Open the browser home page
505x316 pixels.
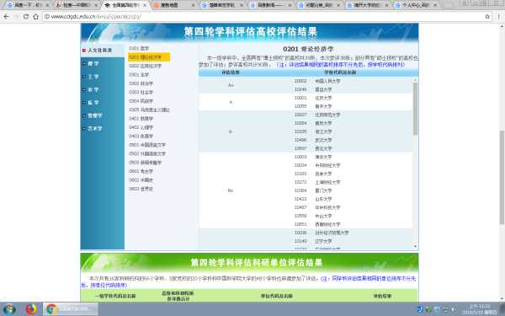(35, 17)
